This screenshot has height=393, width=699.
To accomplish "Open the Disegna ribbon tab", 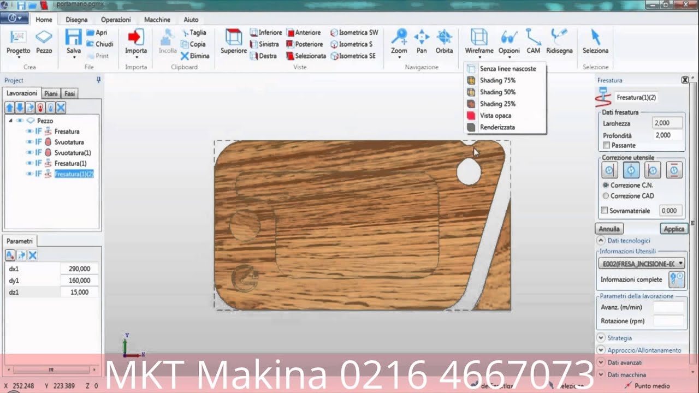I will [76, 20].
